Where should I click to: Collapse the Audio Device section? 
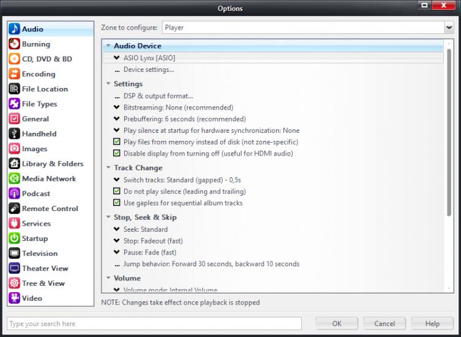click(108, 46)
